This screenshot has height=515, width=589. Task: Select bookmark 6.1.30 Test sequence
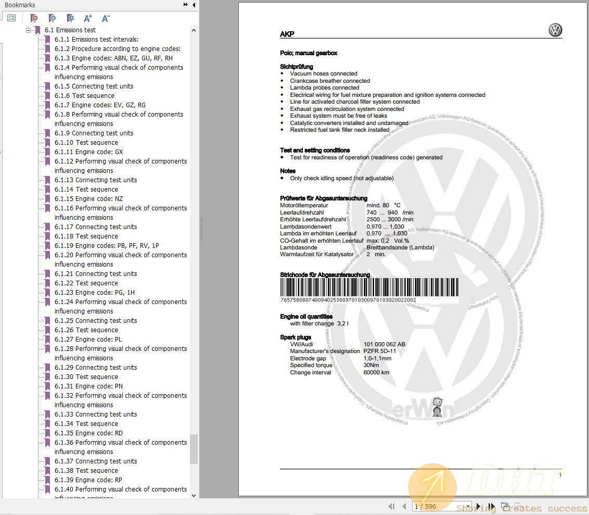[x=86, y=377]
